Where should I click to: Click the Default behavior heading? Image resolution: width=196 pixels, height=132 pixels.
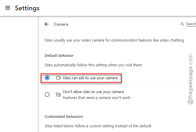[59, 56]
